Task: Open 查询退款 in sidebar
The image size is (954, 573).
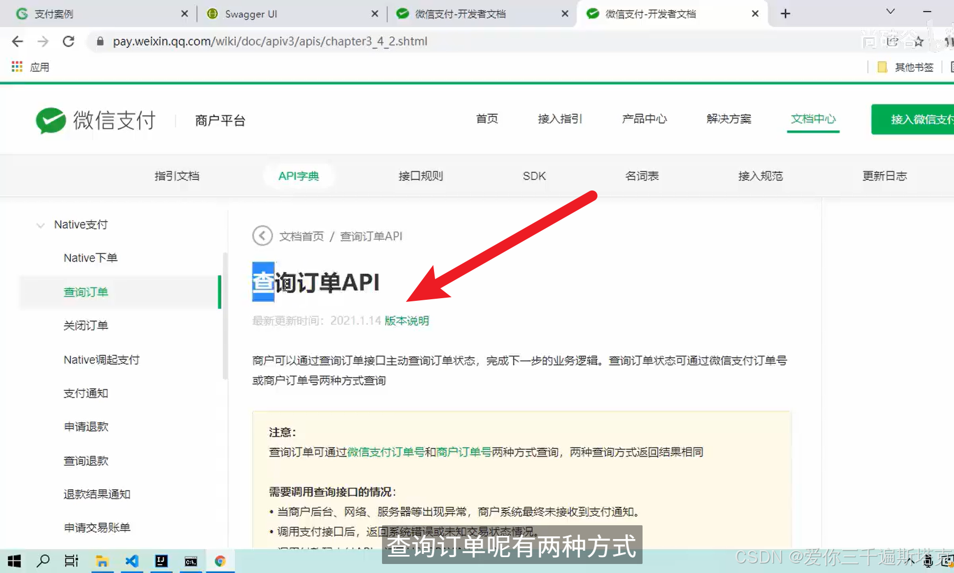Action: point(86,461)
